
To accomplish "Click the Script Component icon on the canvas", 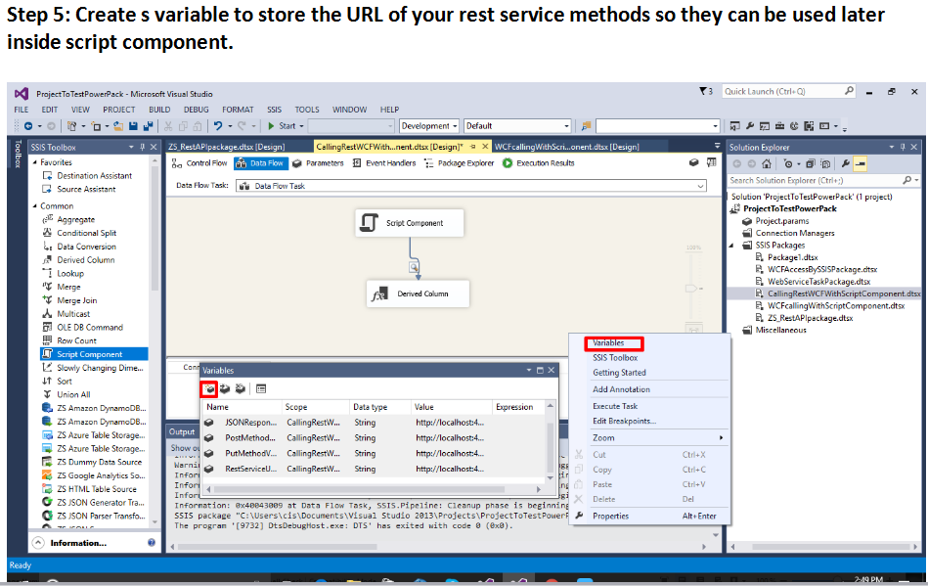I will click(x=369, y=223).
